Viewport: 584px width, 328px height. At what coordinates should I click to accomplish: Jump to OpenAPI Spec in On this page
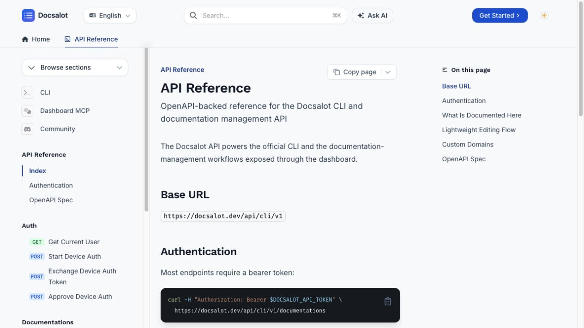464,159
